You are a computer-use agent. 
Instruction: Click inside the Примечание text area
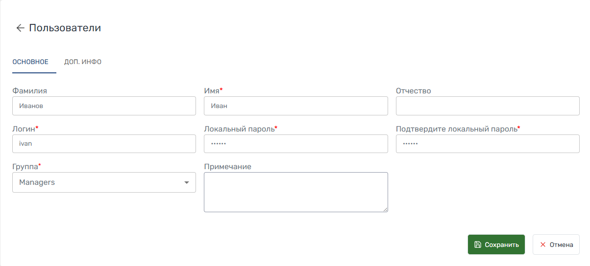[295, 192]
